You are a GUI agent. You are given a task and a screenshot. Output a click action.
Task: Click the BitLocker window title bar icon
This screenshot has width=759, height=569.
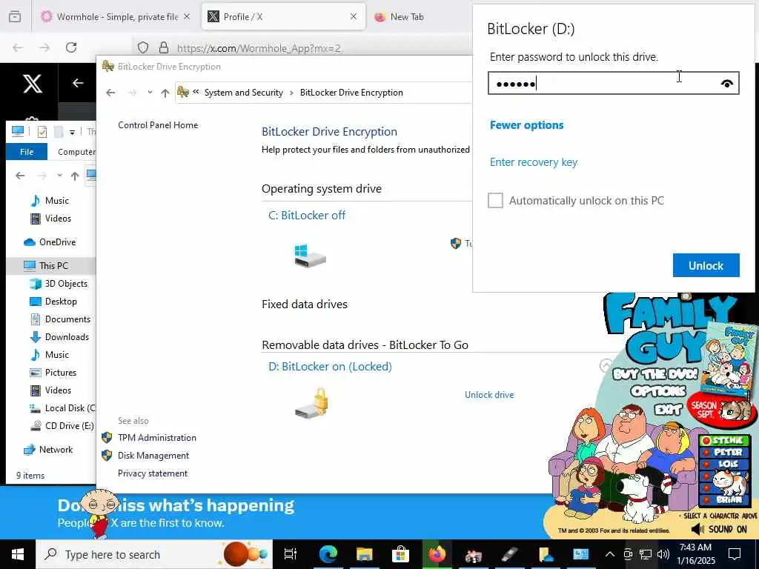click(x=108, y=66)
